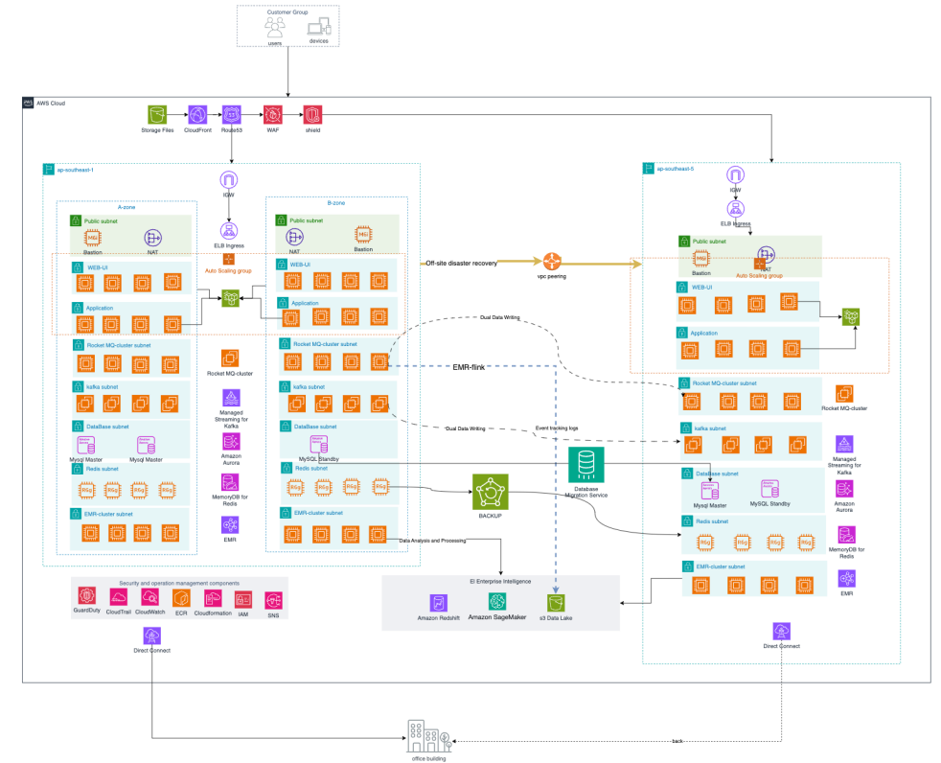
Task: Select the AWS Cloud logo icon
Action: [28, 104]
